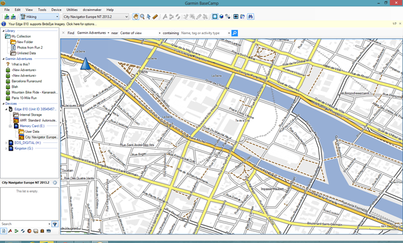403x243 pixels.
Task: Select My Collection in the Library
Action: tap(21, 36)
